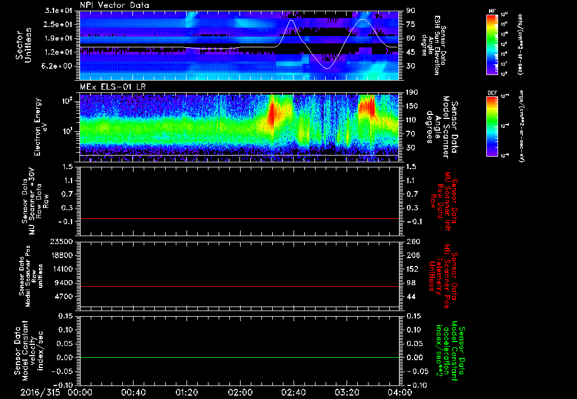
Task: Select the 'NPI Vector Data' panel title
Action: [114, 5]
